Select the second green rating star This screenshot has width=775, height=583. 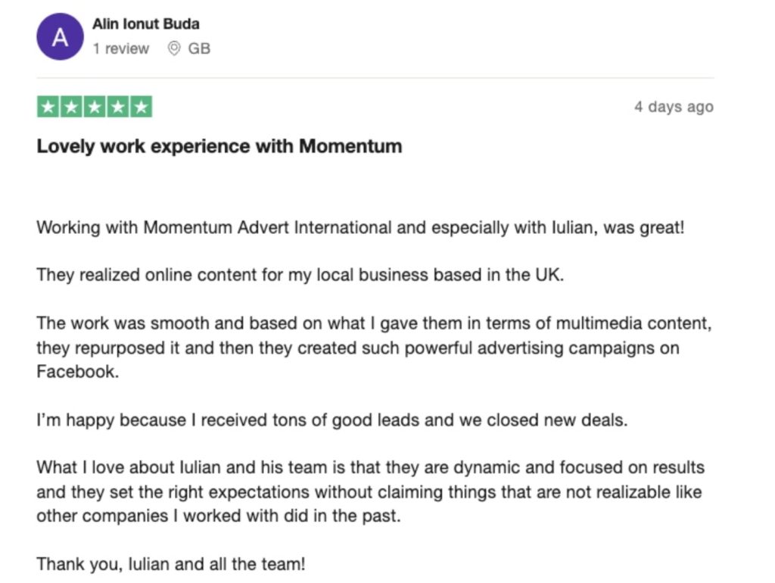point(71,107)
